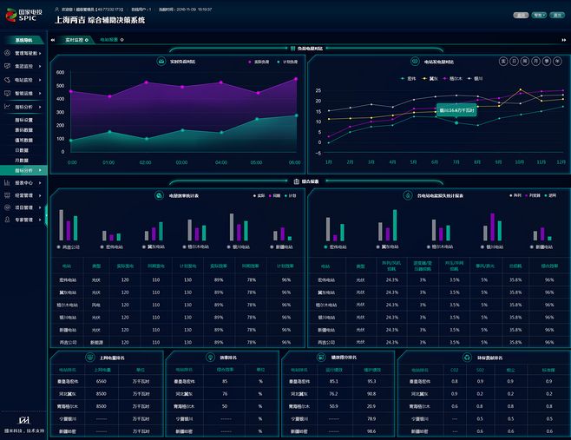Click the 指标分析 line-chart sidebar icon

(7, 107)
